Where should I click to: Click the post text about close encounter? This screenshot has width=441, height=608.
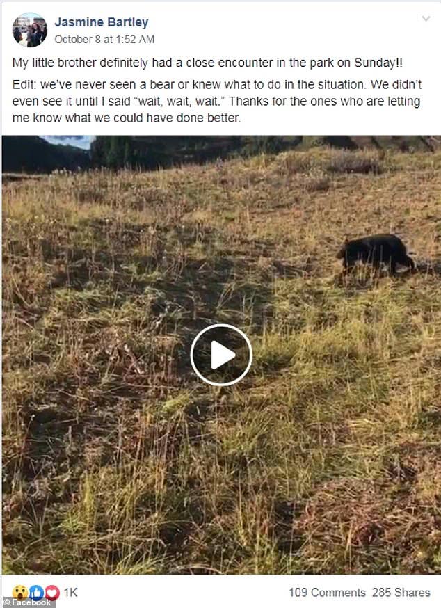[207, 63]
